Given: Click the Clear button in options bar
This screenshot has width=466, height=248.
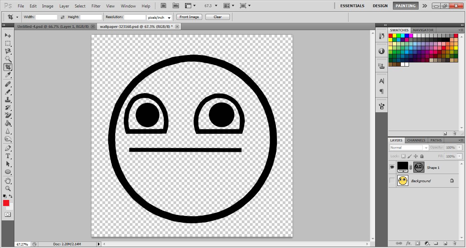Looking at the screenshot, I should pos(217,17).
